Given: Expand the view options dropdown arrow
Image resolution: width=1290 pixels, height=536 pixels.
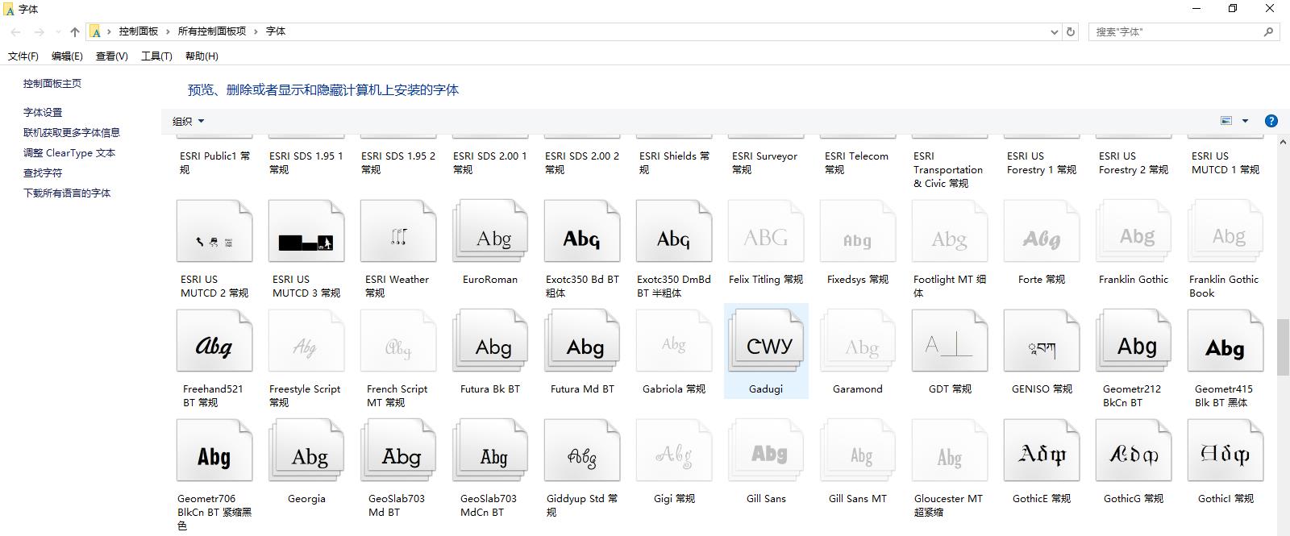Looking at the screenshot, I should click(1245, 121).
